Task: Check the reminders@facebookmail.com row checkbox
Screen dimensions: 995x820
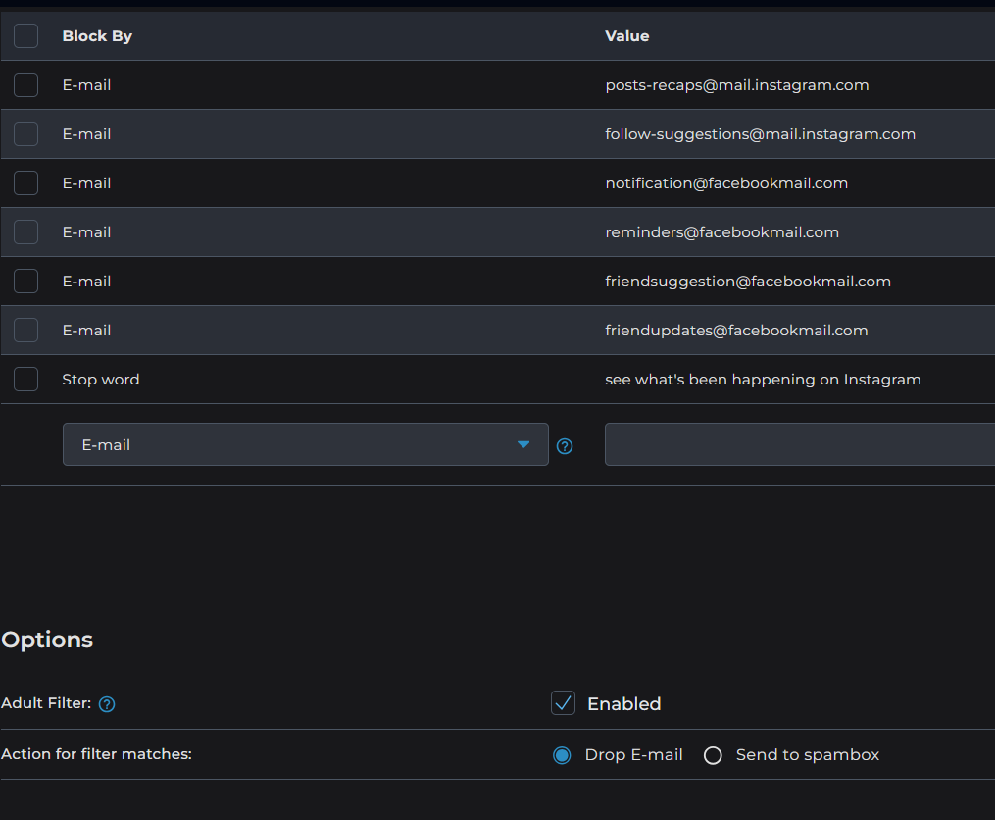Action: click(26, 232)
